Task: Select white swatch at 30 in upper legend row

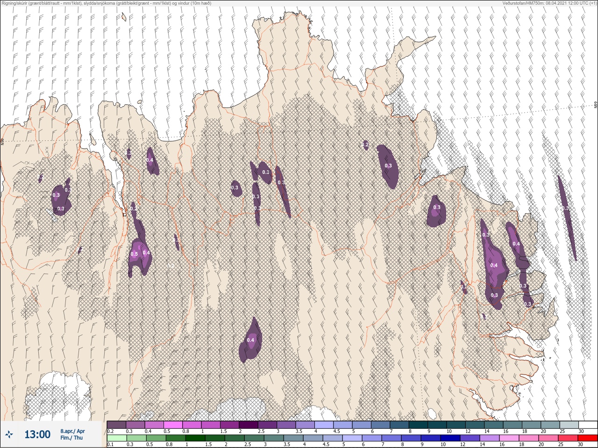Action: coord(588,425)
